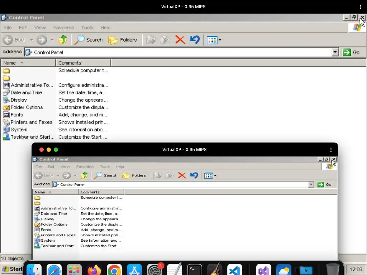Sort by Comments column in background window
Screen dimensions: 367x275
click(83, 63)
